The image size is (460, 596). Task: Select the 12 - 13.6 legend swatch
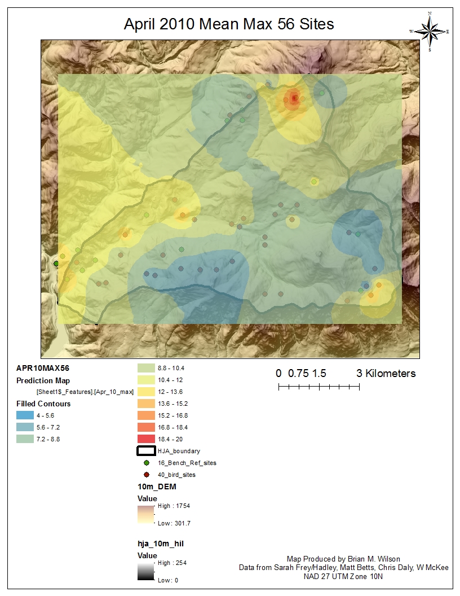point(146,392)
